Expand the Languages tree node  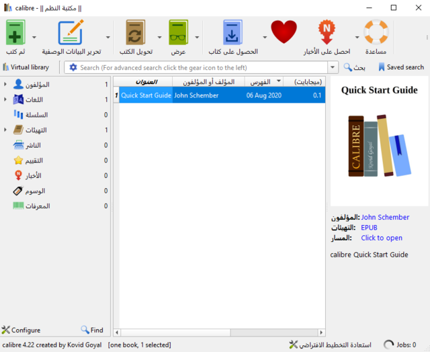click(5, 99)
